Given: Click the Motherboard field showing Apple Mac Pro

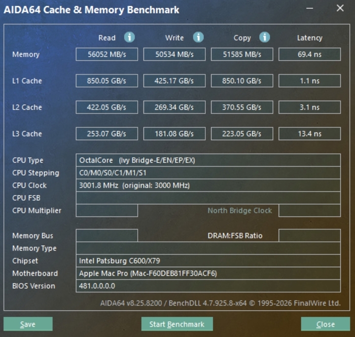Looking at the screenshot, I should 208,274.
